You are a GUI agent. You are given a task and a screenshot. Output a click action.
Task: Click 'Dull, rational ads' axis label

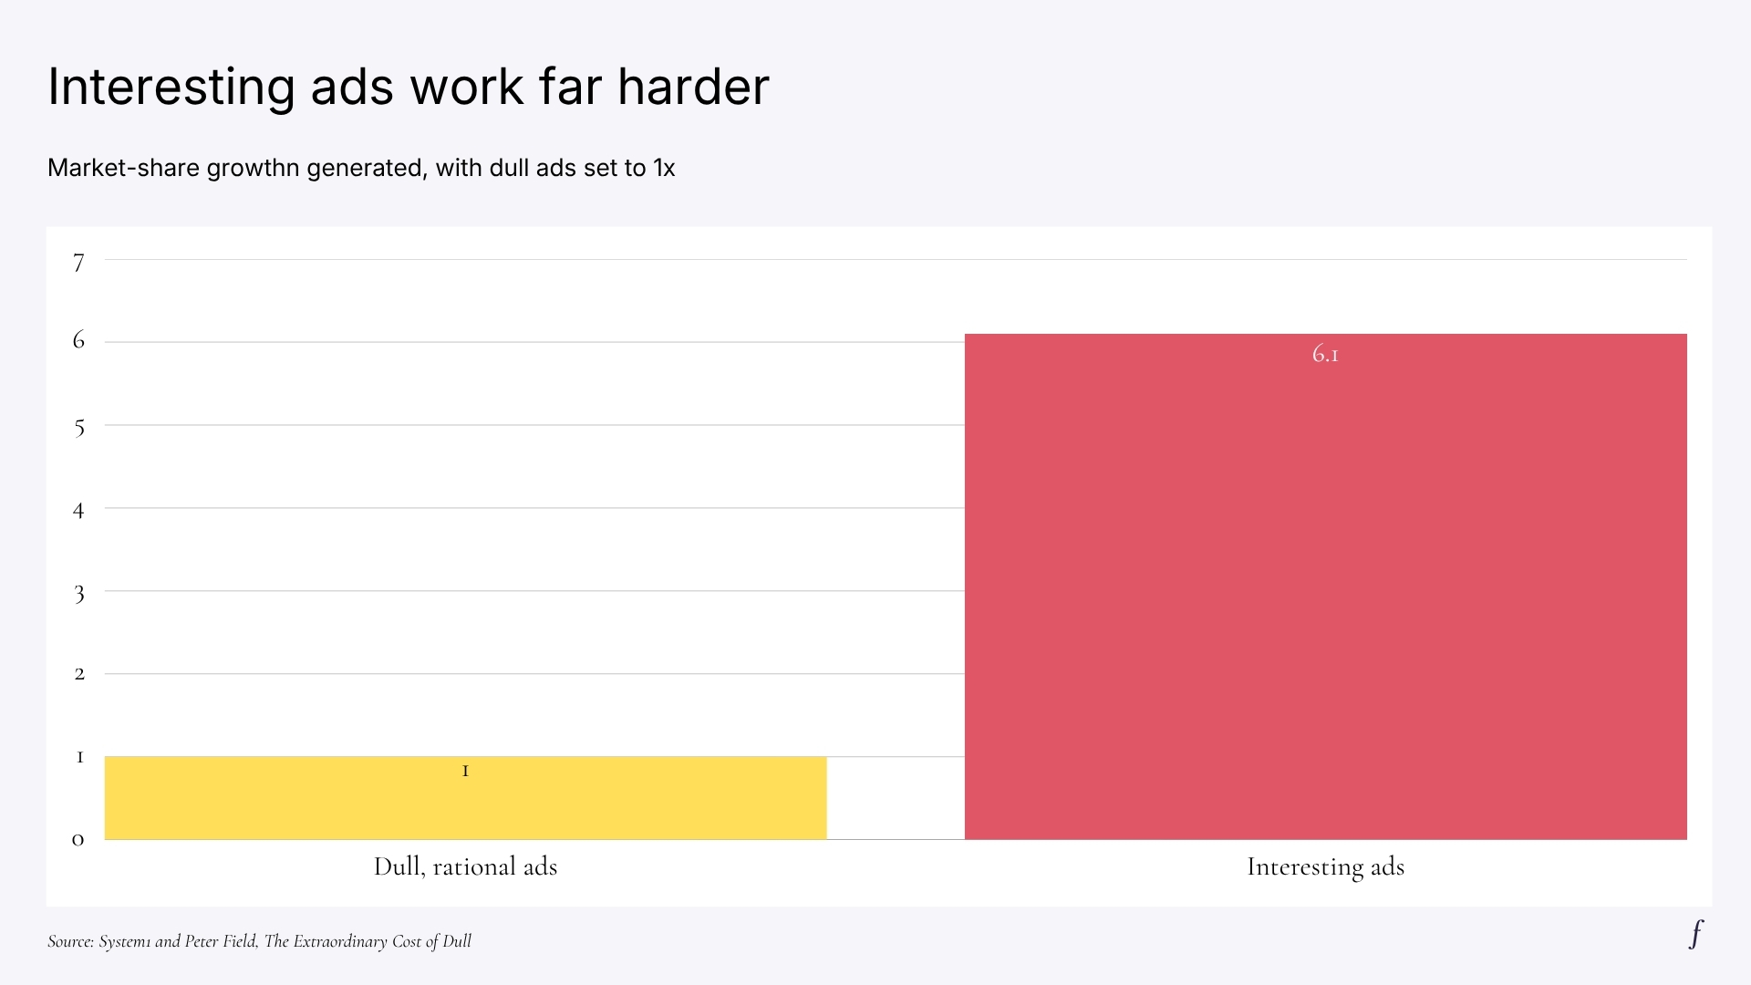click(465, 866)
